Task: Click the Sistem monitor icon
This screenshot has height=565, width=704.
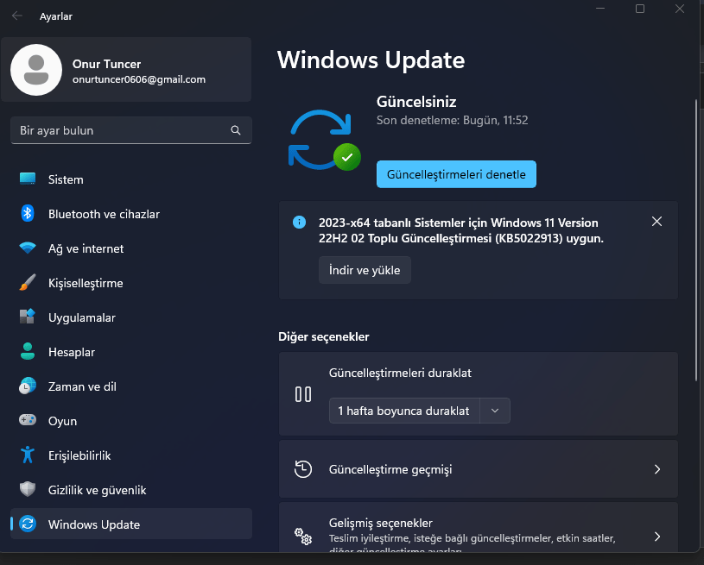Action: pyautogui.click(x=28, y=179)
